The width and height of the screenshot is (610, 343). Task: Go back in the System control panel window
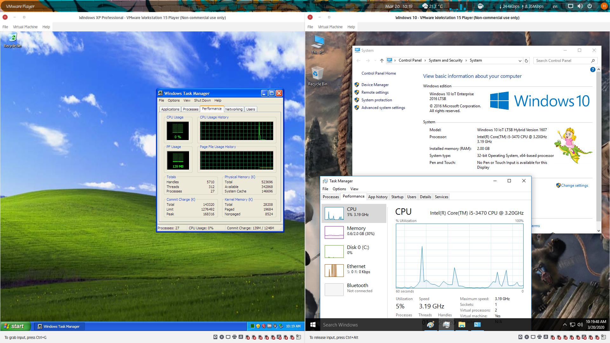[359, 61]
